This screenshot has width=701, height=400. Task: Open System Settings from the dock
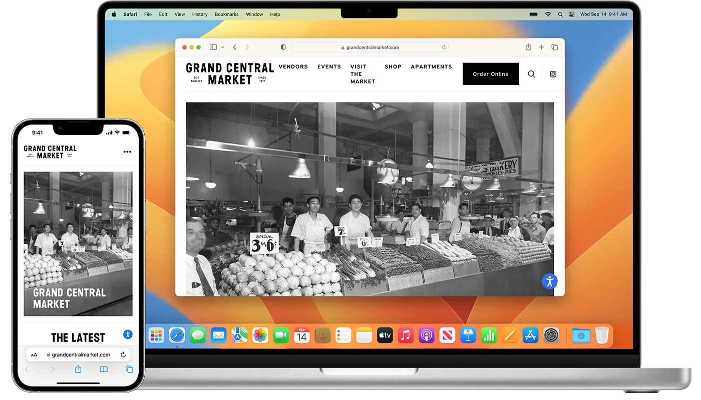click(x=551, y=335)
